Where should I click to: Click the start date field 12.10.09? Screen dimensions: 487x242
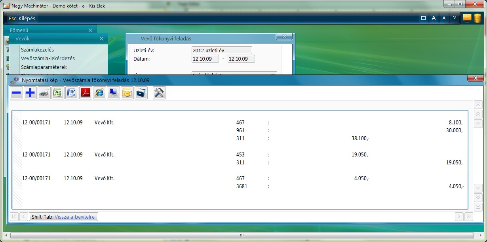click(205, 59)
